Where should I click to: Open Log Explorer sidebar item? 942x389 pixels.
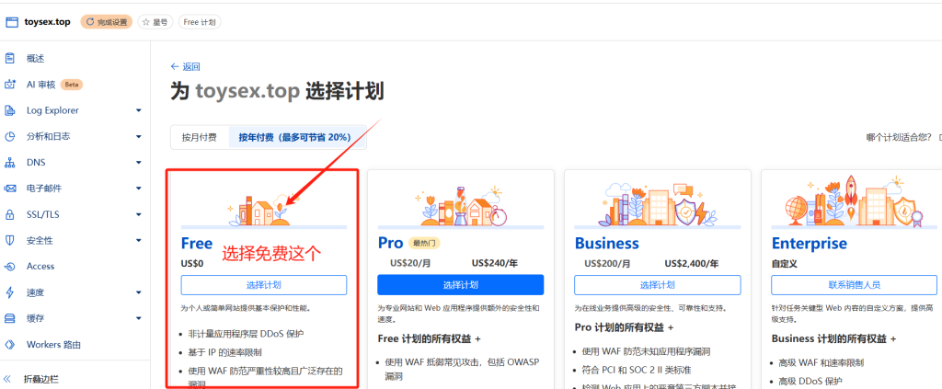click(52, 110)
